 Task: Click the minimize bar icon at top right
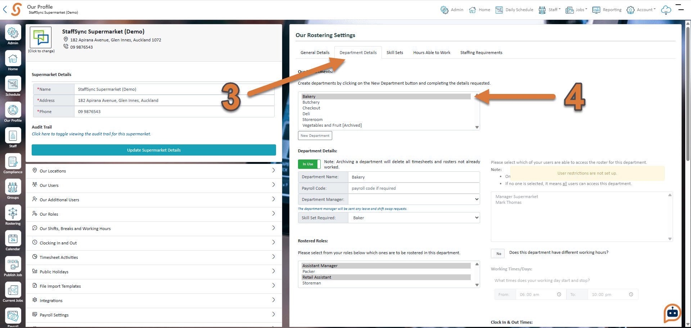pos(680,8)
